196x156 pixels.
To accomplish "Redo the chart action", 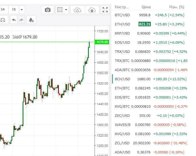I will point(21,20).
